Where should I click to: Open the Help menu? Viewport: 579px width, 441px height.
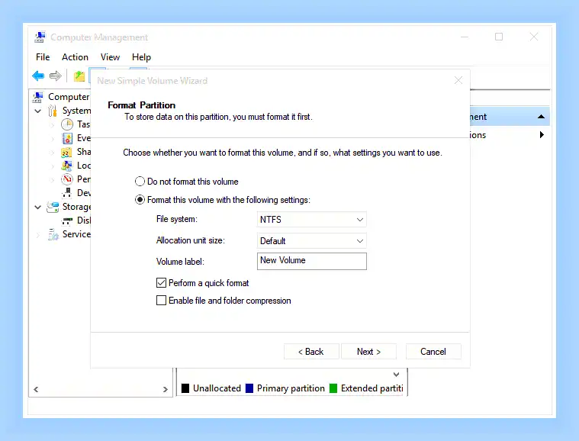[x=141, y=57]
